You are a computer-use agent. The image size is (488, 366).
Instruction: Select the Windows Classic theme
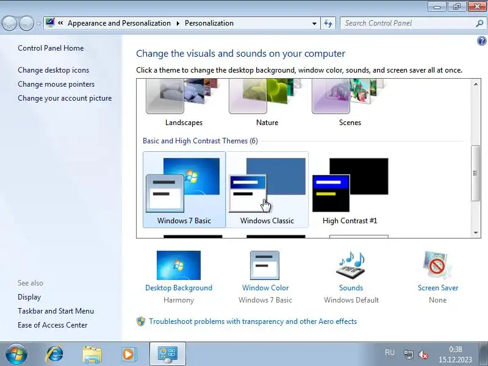267,190
